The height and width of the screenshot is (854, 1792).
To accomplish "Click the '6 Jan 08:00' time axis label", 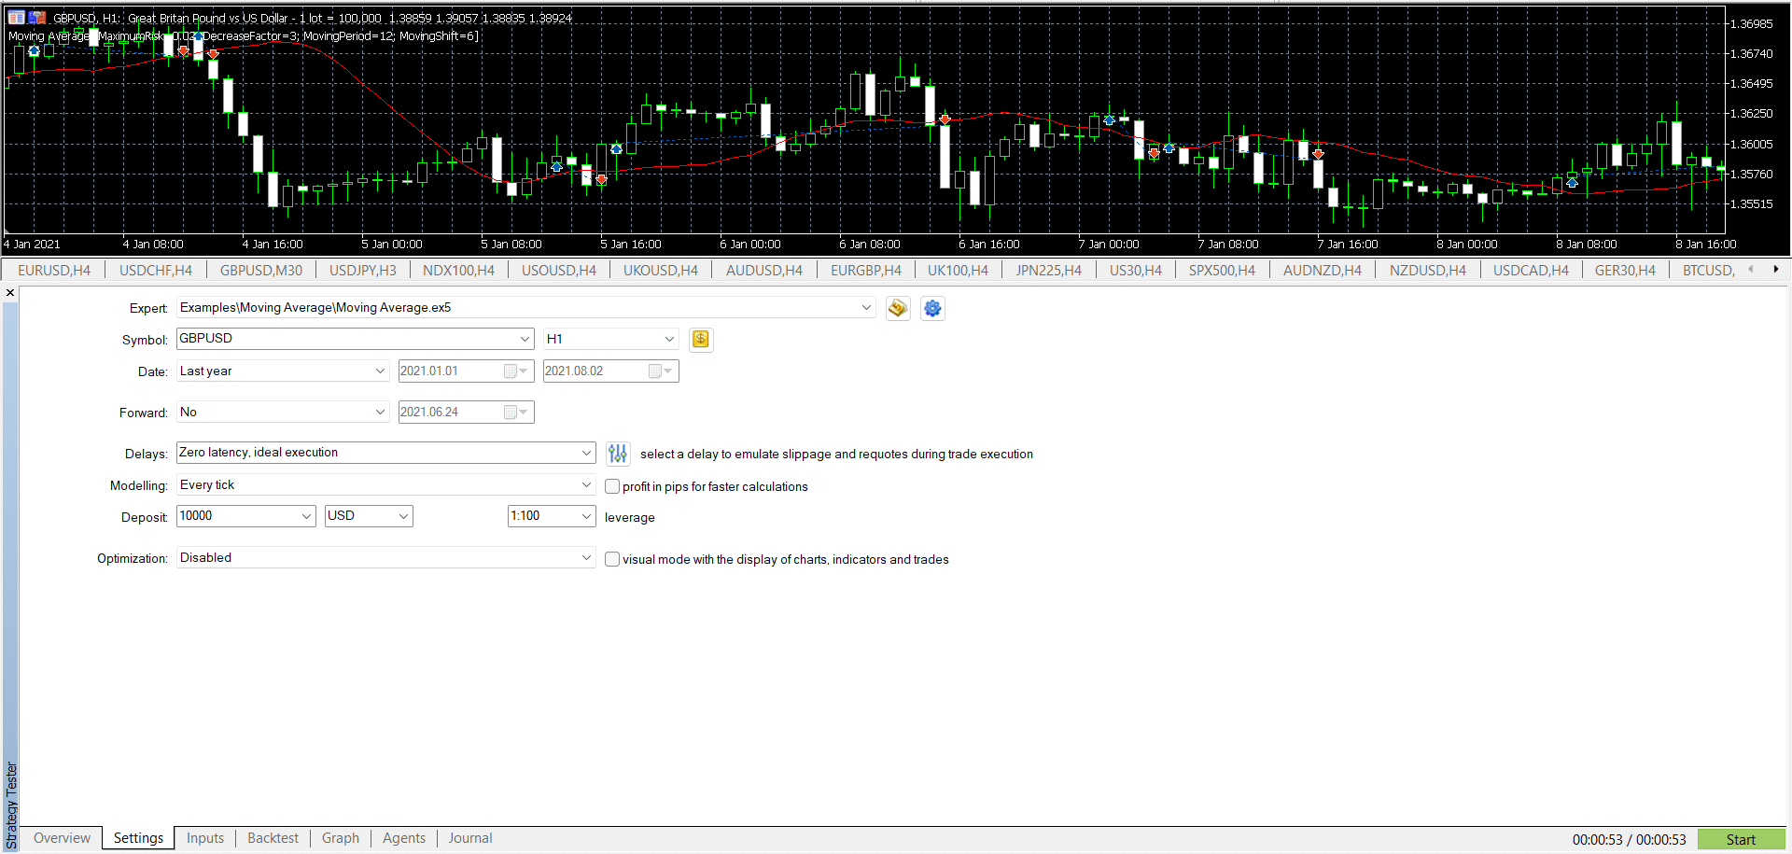I will coord(869,245).
